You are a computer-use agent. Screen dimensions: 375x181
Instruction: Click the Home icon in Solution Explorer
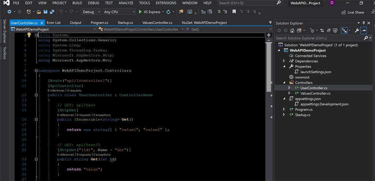click(292, 30)
